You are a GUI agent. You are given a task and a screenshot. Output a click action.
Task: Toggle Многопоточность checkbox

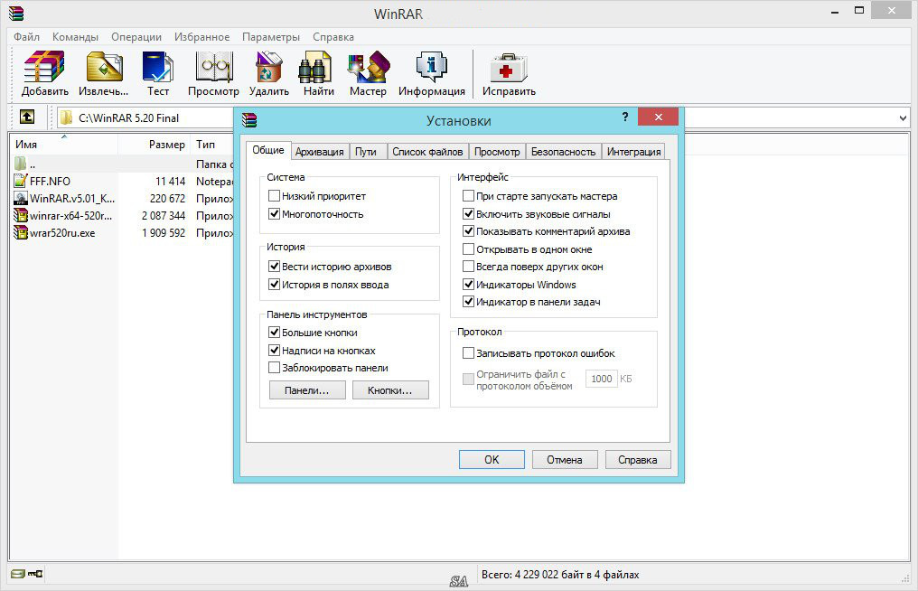(274, 214)
